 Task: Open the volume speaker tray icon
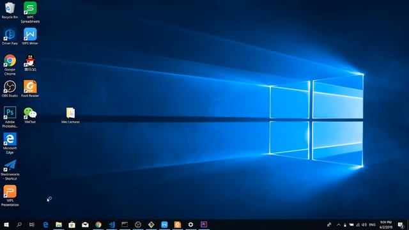[364, 225]
